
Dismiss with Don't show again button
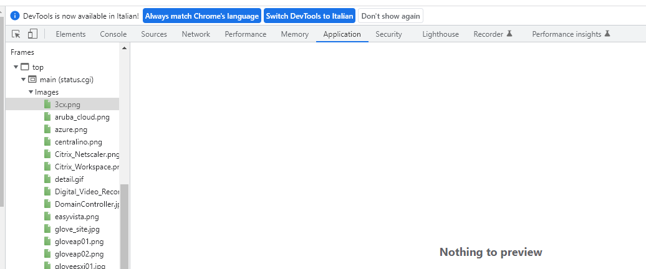pos(390,16)
